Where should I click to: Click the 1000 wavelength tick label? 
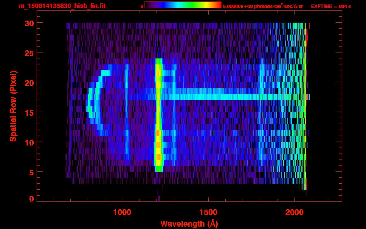click(x=122, y=212)
